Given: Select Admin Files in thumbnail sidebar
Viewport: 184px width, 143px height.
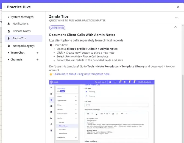Looking at the screenshot, I should click(62, 130).
